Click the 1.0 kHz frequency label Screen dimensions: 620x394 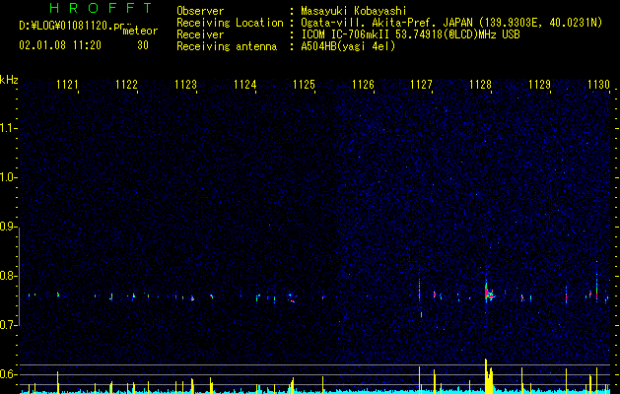[x=8, y=177]
